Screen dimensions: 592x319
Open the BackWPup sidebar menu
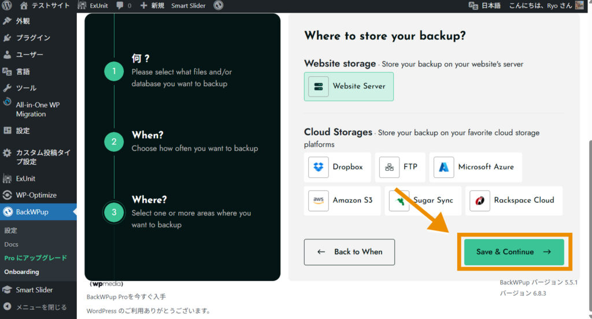[x=32, y=212]
